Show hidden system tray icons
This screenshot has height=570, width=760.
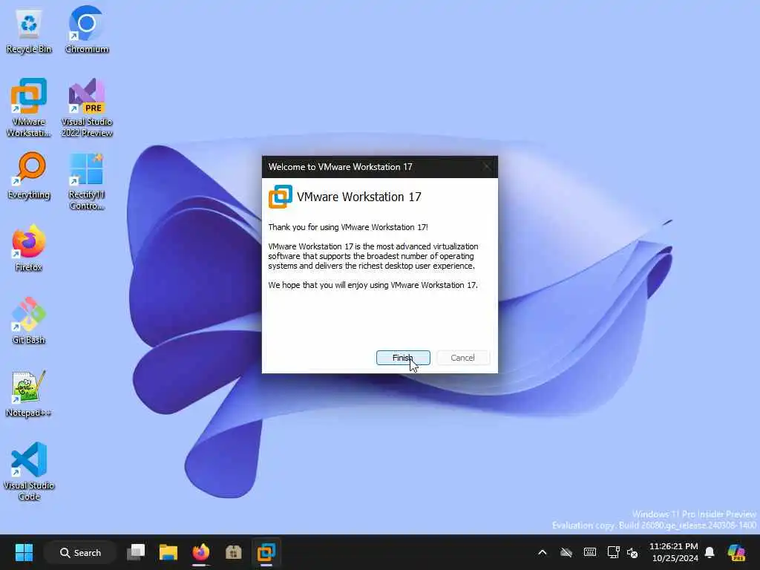543,552
